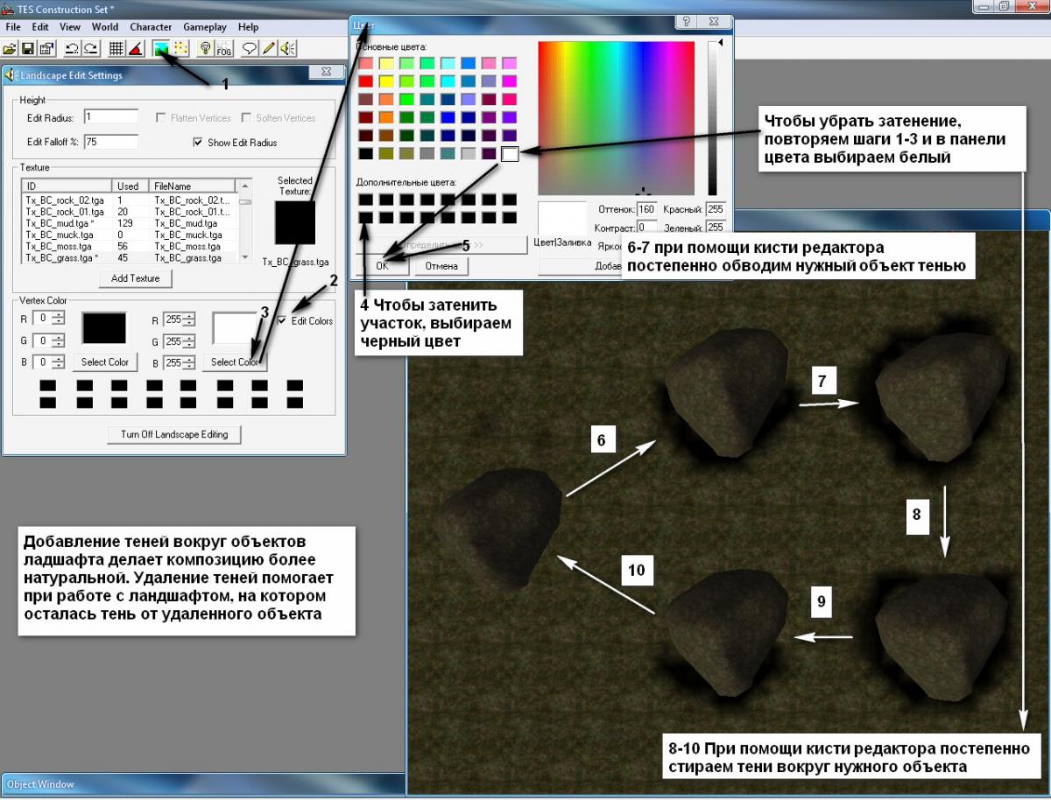Uncheck the Edit Colors checkbox
1051x800 pixels.
[281, 321]
